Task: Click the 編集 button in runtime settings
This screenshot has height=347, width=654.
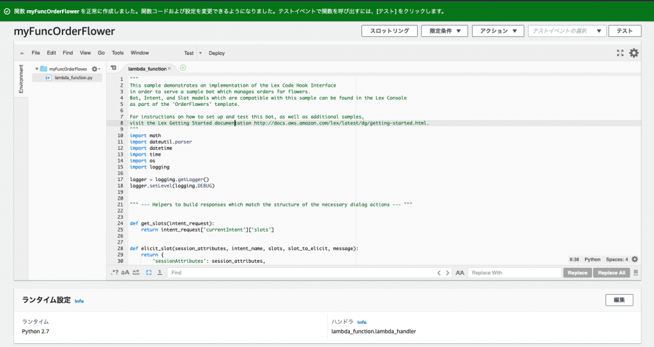Action: [x=619, y=300]
